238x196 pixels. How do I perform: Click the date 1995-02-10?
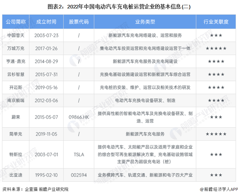coord(46,175)
